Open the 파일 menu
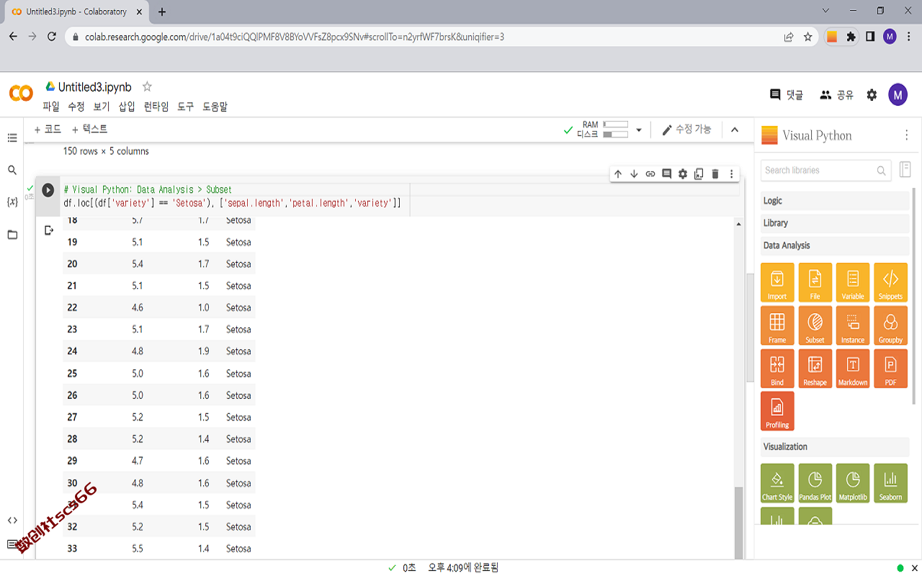 (51, 107)
